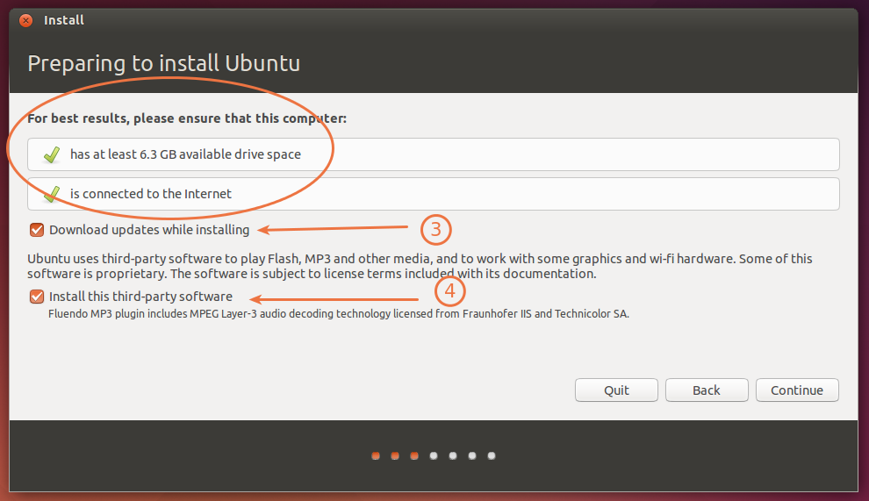Quit the installer
Screen dimensions: 869x501
tap(616, 390)
